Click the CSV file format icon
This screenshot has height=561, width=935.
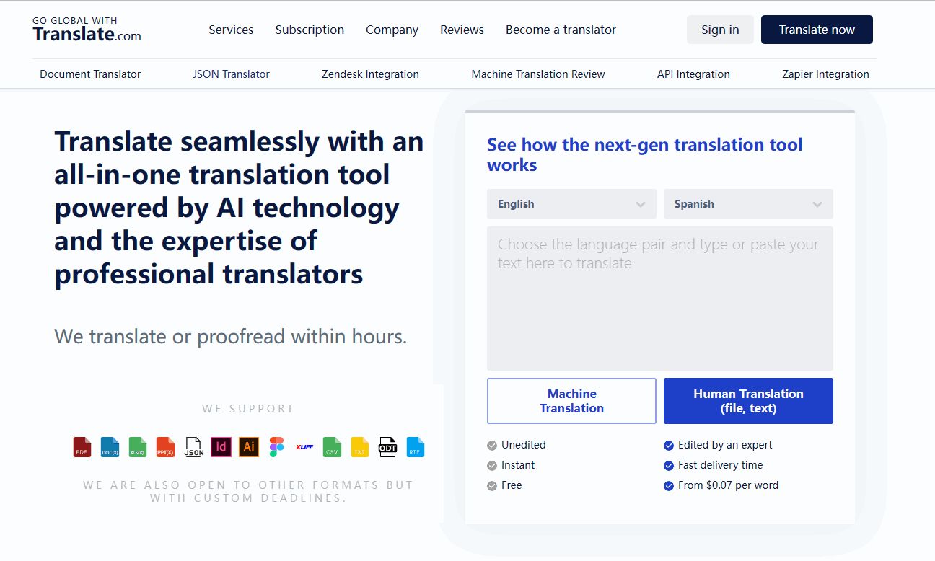coord(332,447)
